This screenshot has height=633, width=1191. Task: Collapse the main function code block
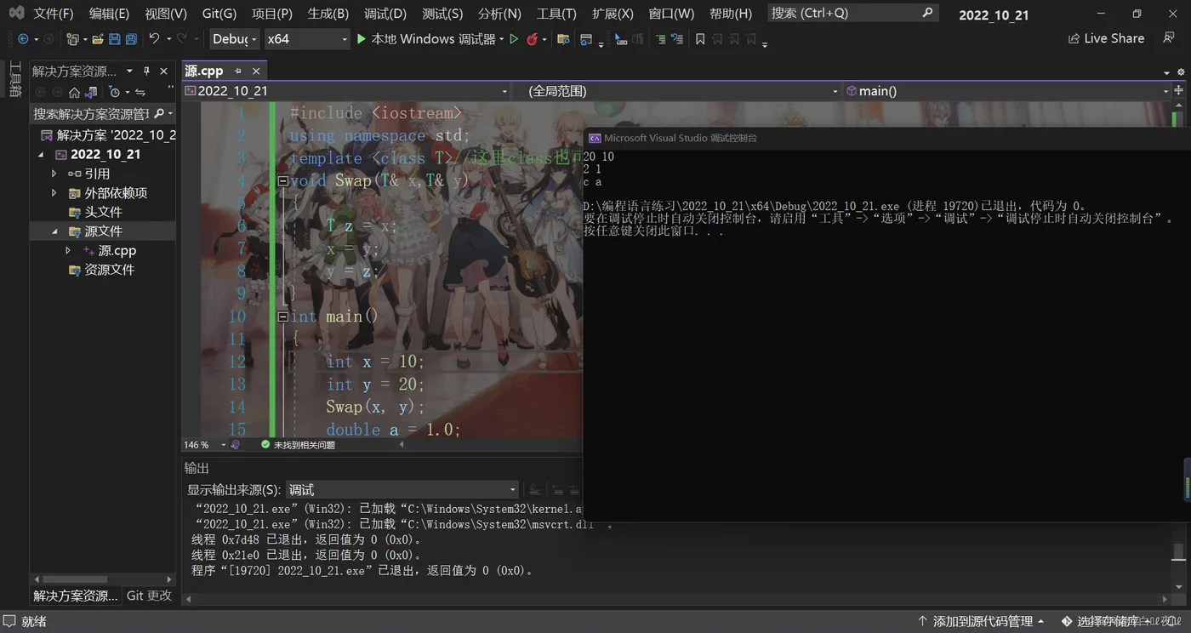[283, 316]
